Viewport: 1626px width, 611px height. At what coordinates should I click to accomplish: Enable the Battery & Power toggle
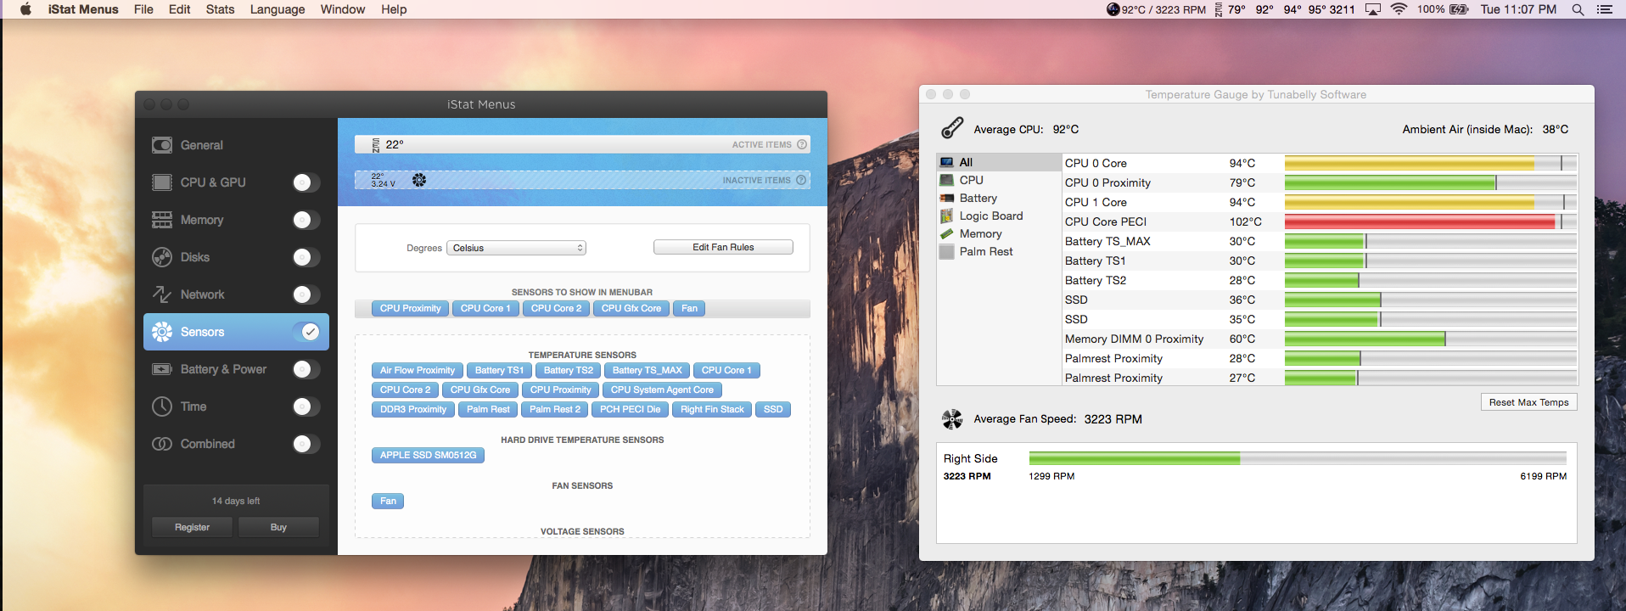click(x=306, y=369)
